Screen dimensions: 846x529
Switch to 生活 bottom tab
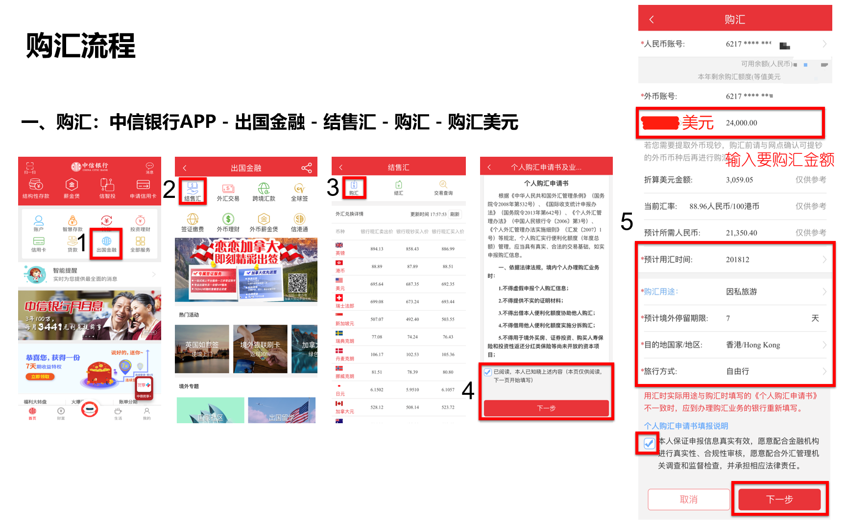[118, 414]
